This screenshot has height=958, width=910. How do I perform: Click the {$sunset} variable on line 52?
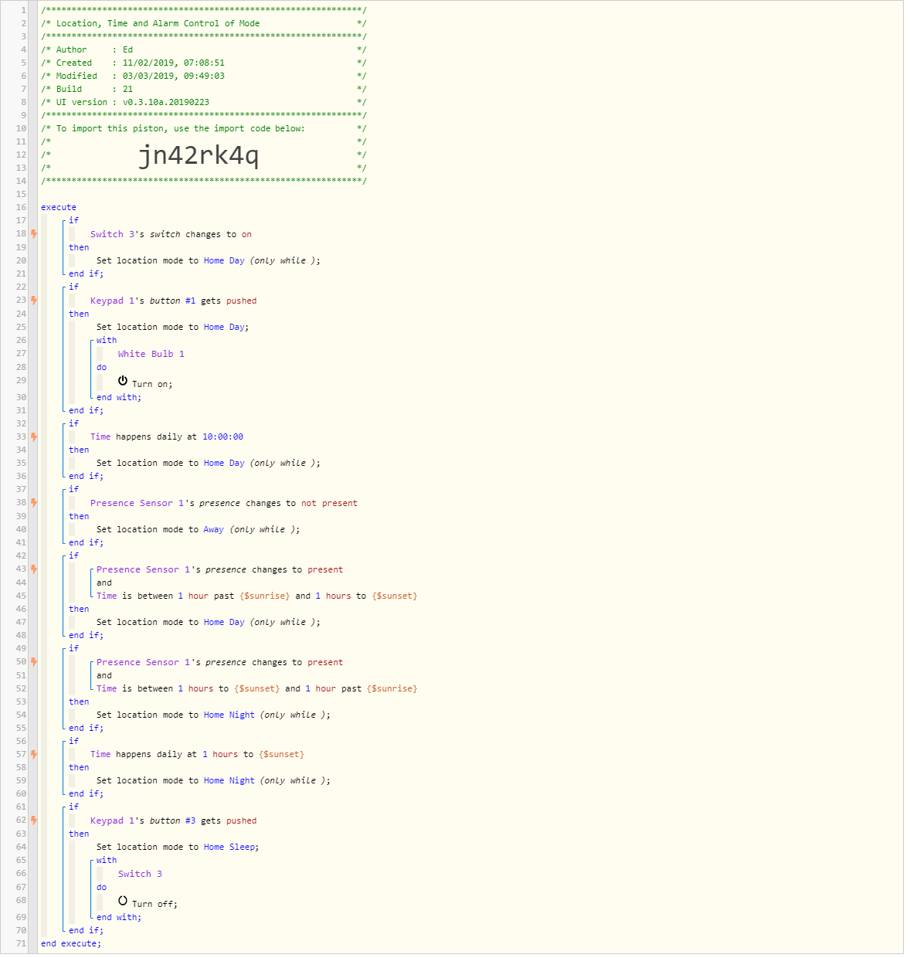click(257, 688)
